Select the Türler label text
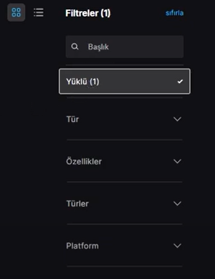The width and height of the screenshot is (215, 279). [77, 204]
